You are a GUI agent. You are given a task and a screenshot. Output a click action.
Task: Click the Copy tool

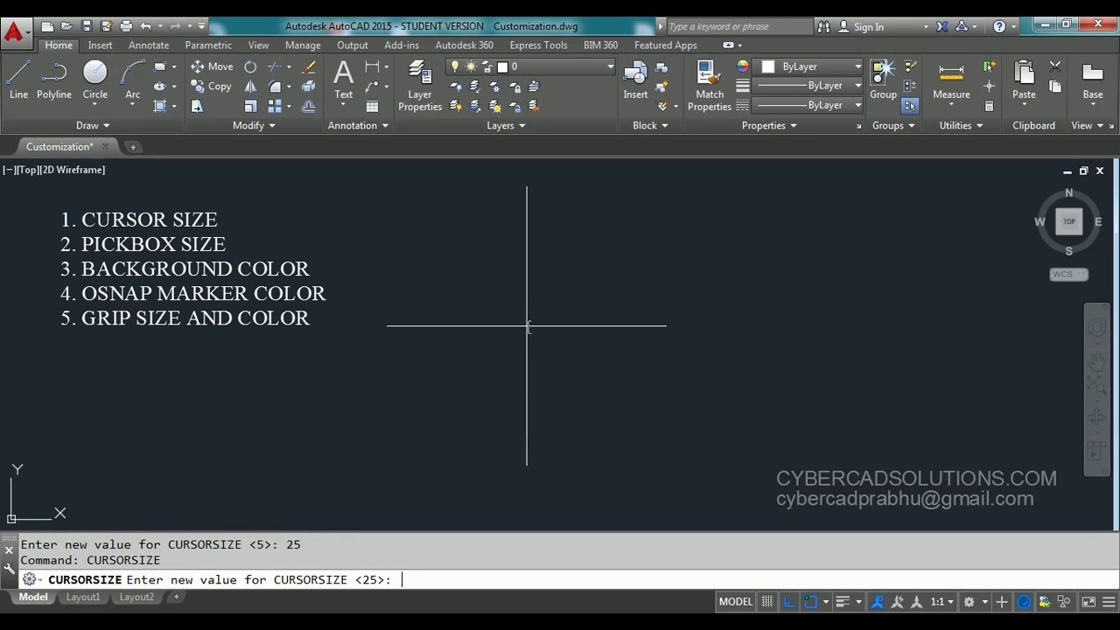211,87
